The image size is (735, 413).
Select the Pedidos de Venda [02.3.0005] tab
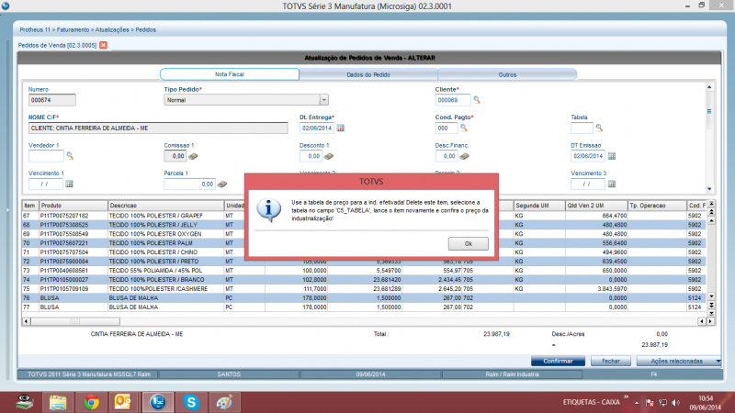(x=57, y=45)
